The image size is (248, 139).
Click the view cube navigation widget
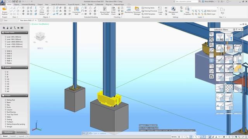[x=40, y=37]
